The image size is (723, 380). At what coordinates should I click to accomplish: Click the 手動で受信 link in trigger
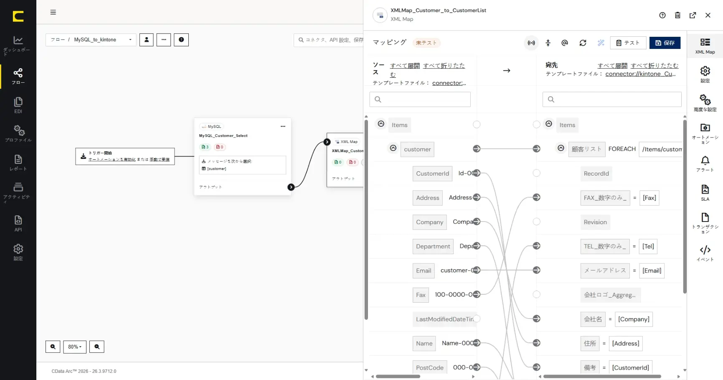click(x=160, y=159)
